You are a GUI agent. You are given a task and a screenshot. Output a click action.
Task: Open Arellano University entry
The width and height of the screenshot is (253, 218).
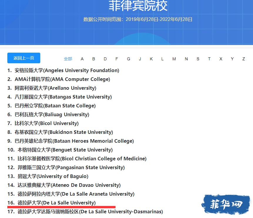[x=55, y=88]
